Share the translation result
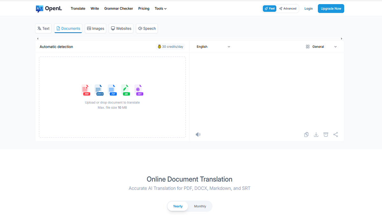The width and height of the screenshot is (382, 215). (336, 134)
